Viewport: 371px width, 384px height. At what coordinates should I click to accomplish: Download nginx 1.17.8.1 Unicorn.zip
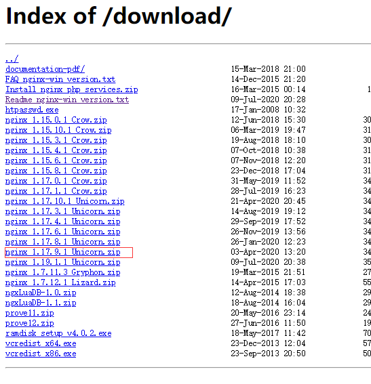pos(63,242)
